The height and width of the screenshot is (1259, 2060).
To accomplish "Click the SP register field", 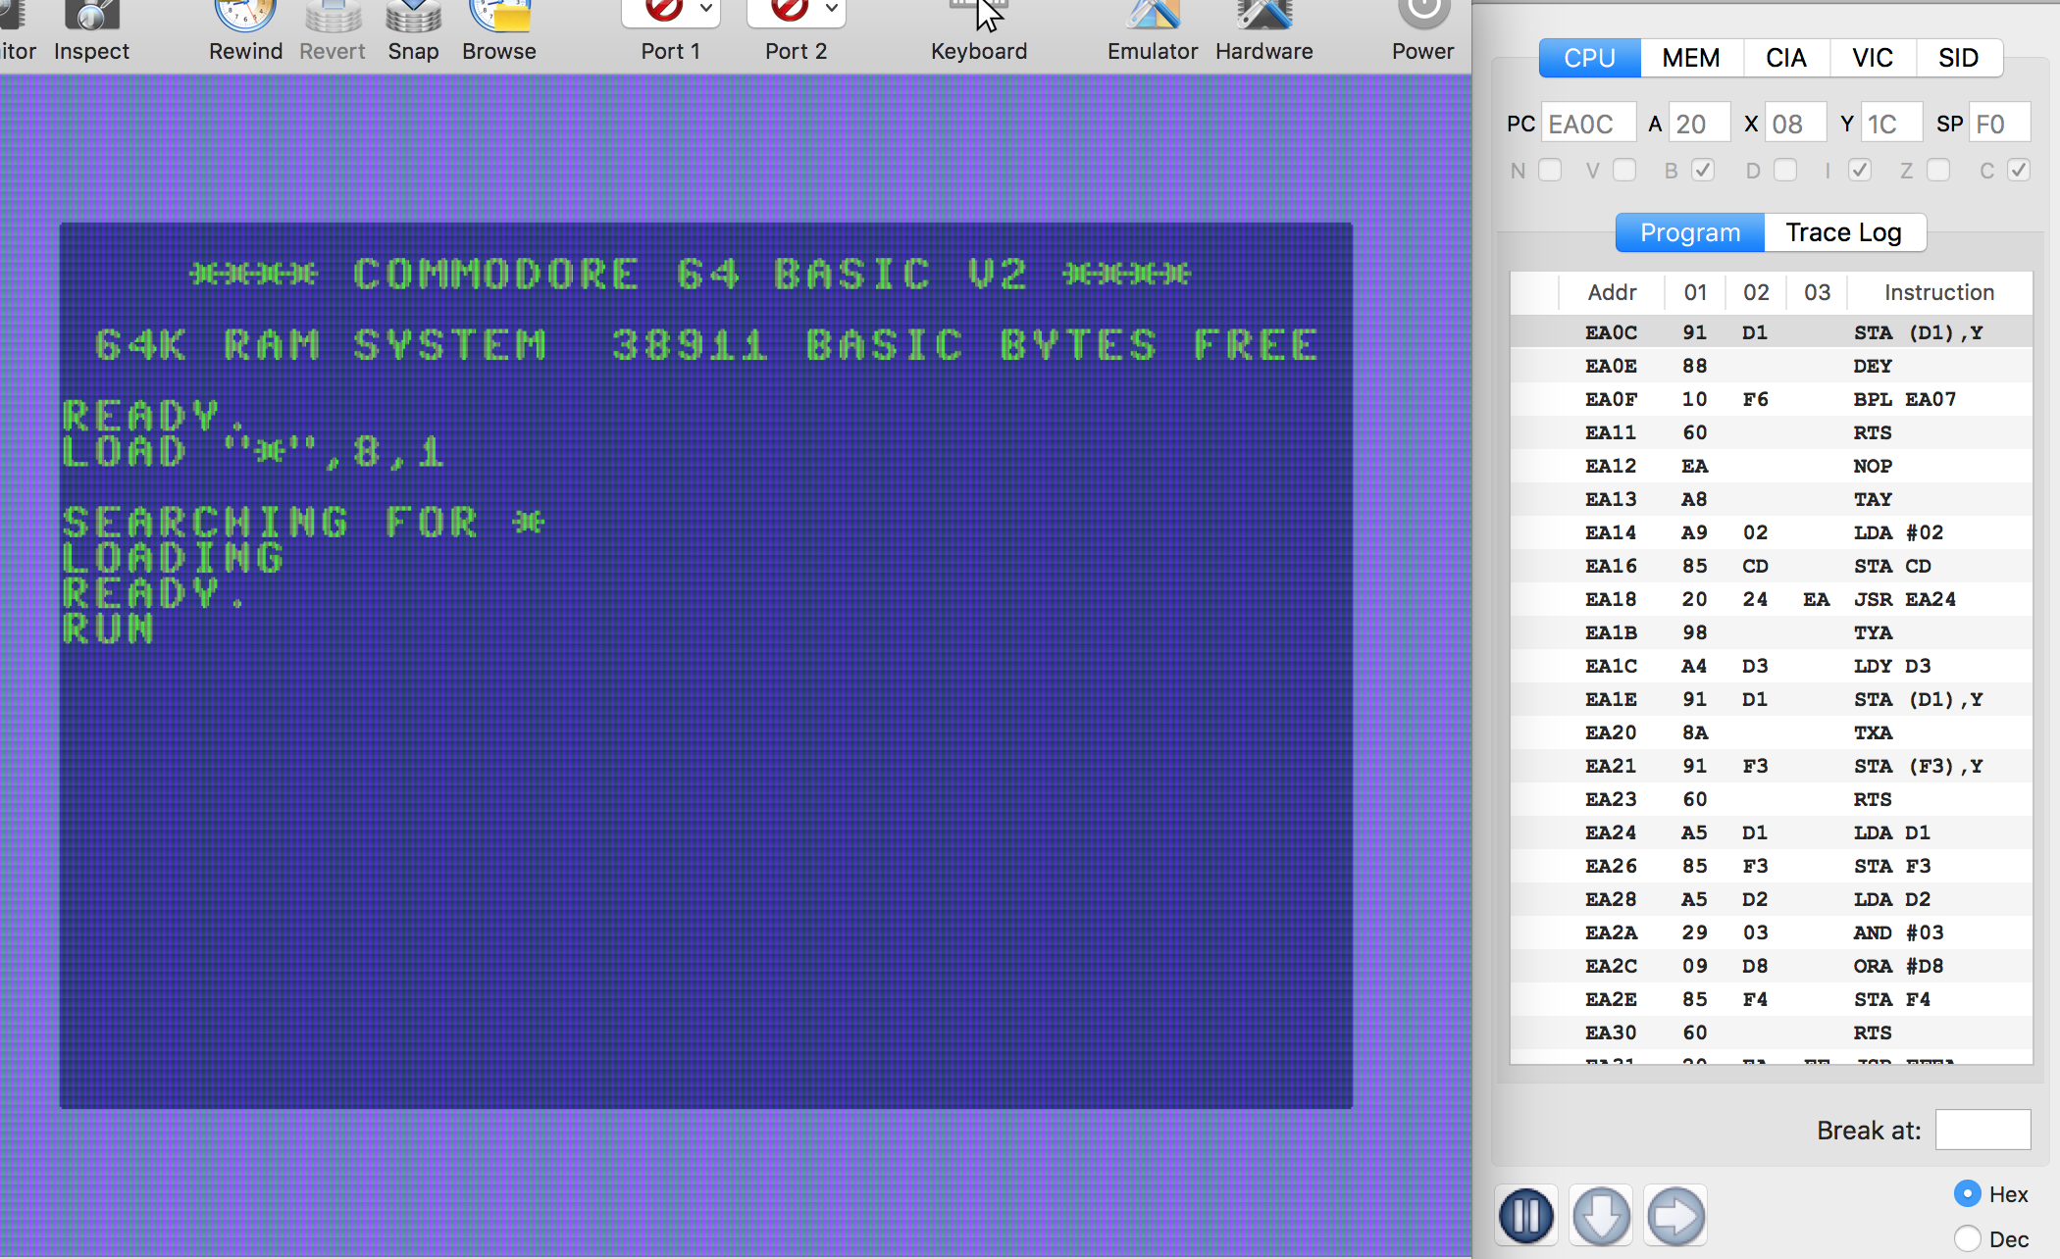I will [1999, 125].
